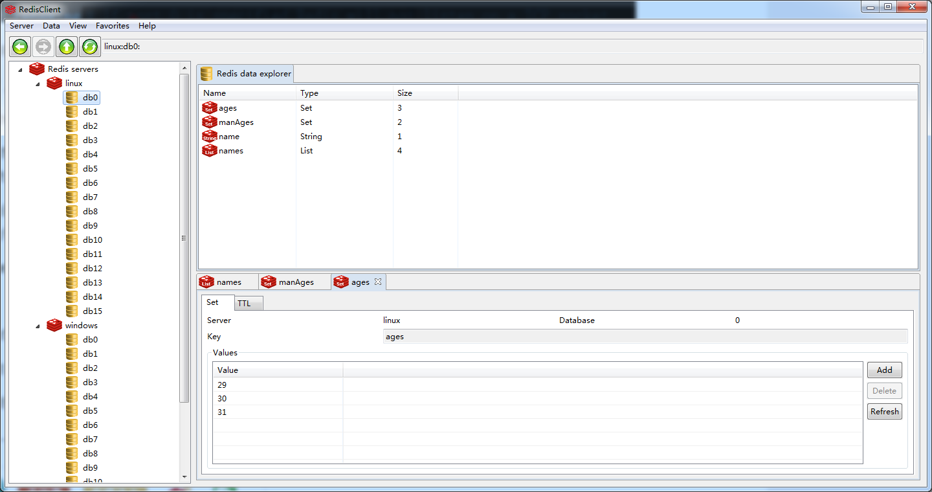Select the name String key icon

tap(209, 137)
